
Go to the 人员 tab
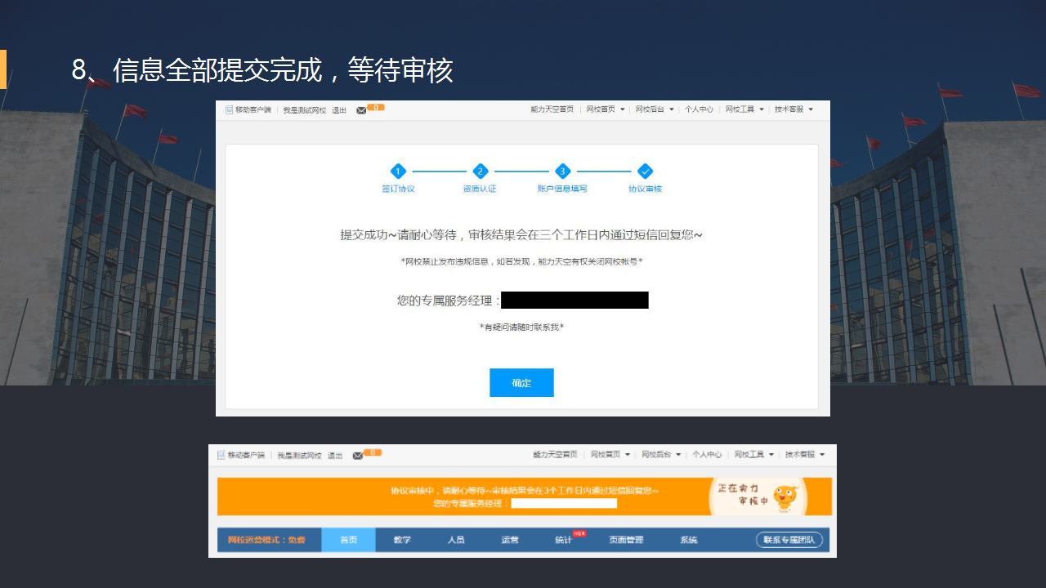[456, 540]
